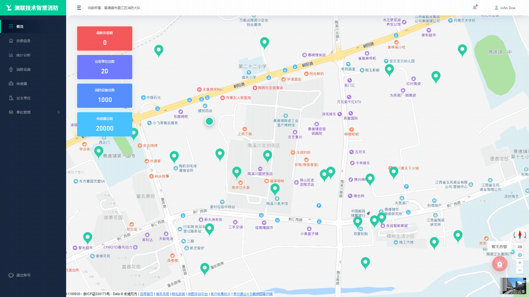Click the map locate-me button
This screenshot has height=297, width=529.
pyautogui.click(x=520, y=255)
